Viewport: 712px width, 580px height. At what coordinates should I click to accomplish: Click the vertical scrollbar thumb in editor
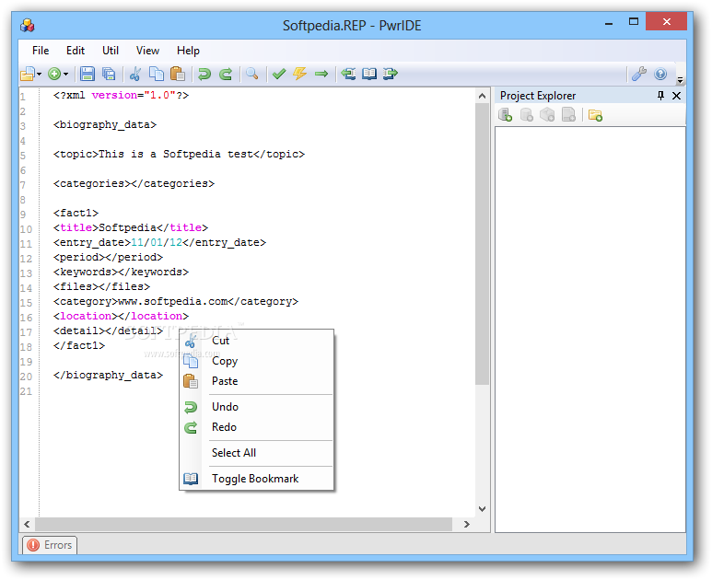[483, 244]
